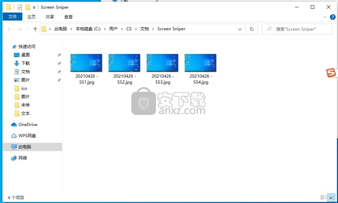
Task: Click the file name 20210426 - SS3.jpg text
Action: click(163, 79)
